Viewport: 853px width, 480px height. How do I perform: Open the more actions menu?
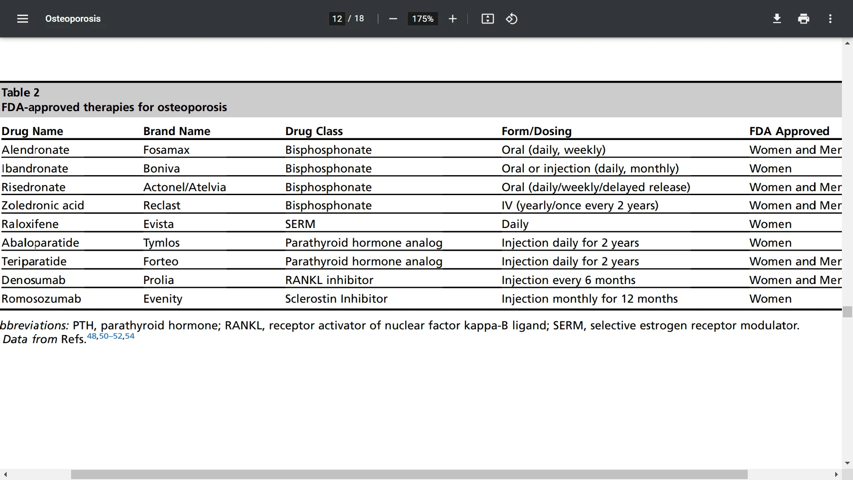[830, 19]
